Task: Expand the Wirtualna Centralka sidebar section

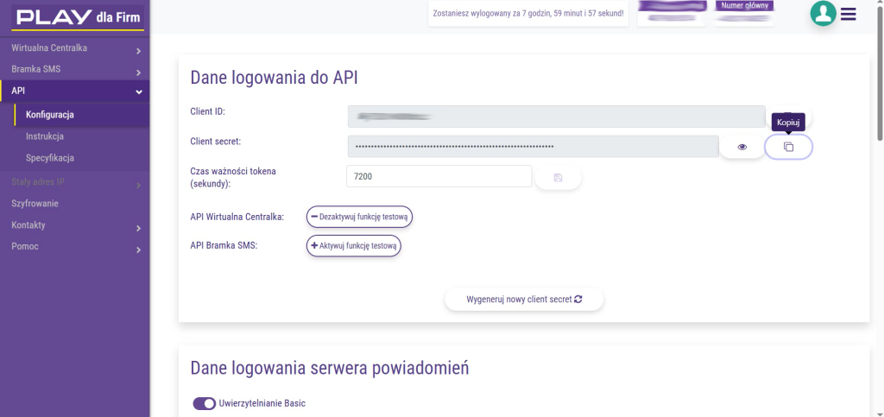Action: 138,52
